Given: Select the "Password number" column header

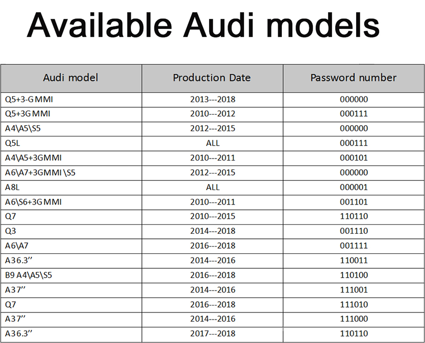Looking at the screenshot, I should click(x=353, y=77).
